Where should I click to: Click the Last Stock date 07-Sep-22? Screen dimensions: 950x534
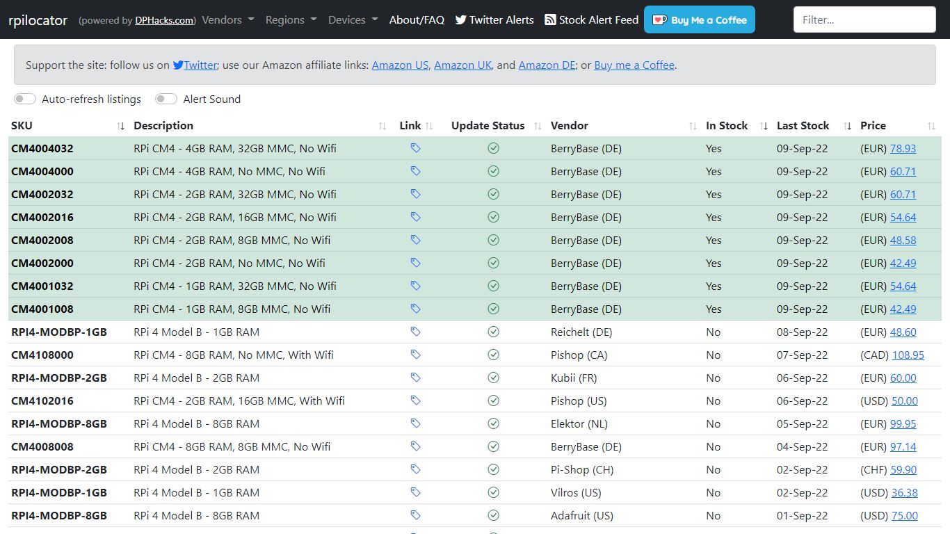tap(802, 355)
